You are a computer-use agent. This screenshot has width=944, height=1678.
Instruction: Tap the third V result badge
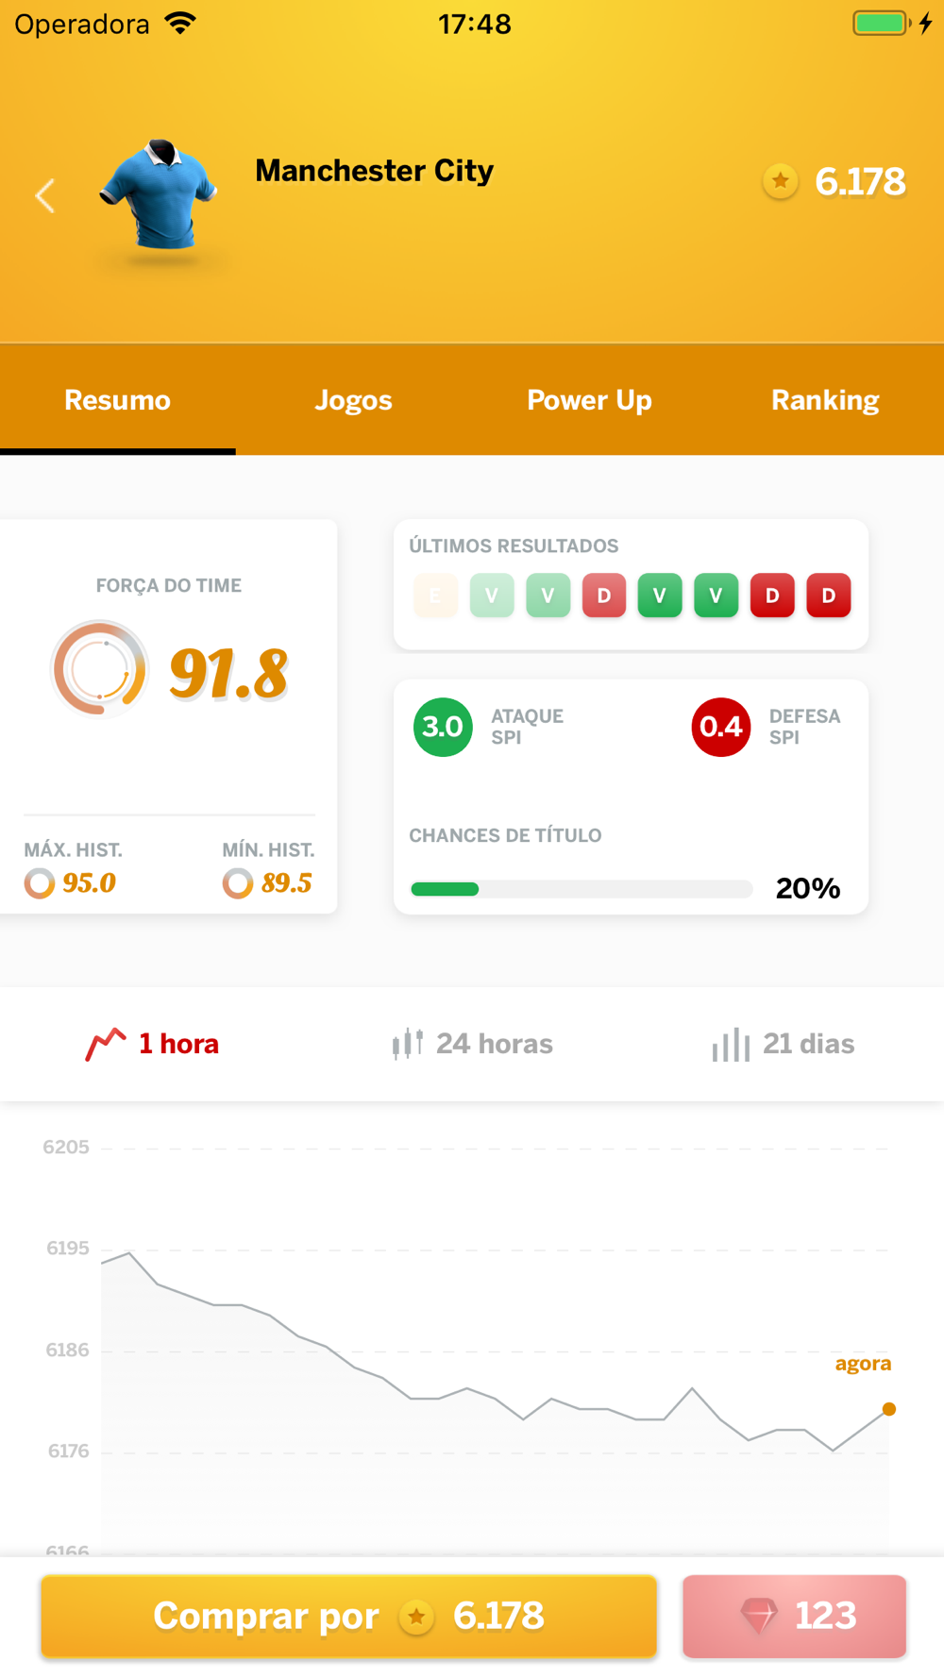660,596
